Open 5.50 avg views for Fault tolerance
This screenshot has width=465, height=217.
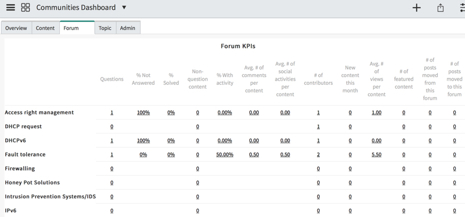coord(377,154)
